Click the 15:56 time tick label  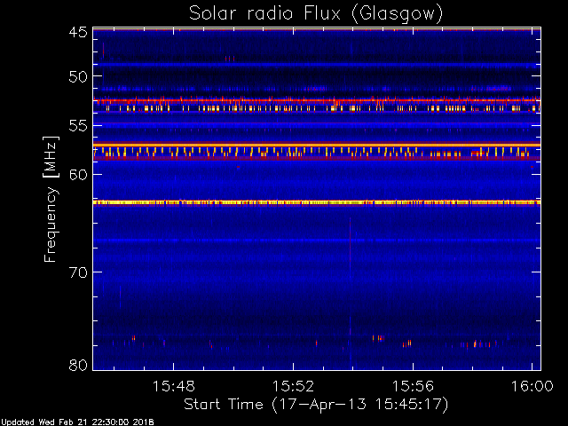[x=413, y=386]
